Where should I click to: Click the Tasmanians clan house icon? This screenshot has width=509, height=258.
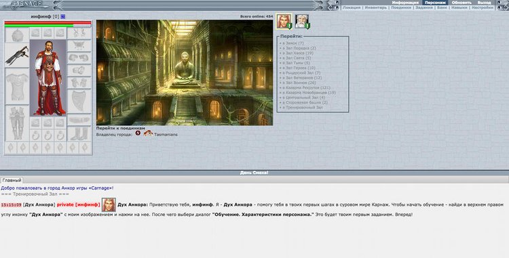(x=148, y=133)
